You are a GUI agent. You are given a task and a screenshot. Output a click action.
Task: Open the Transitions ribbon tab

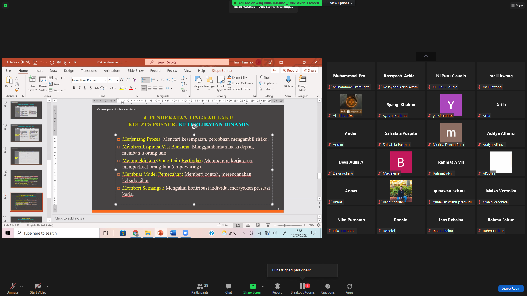(x=89, y=71)
